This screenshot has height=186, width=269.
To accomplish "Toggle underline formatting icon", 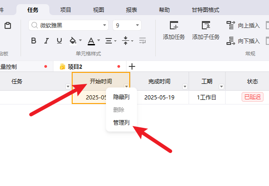I will (x=59, y=41).
